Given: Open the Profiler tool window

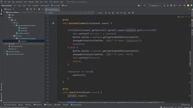Looking at the screenshot, I should coord(57,105).
